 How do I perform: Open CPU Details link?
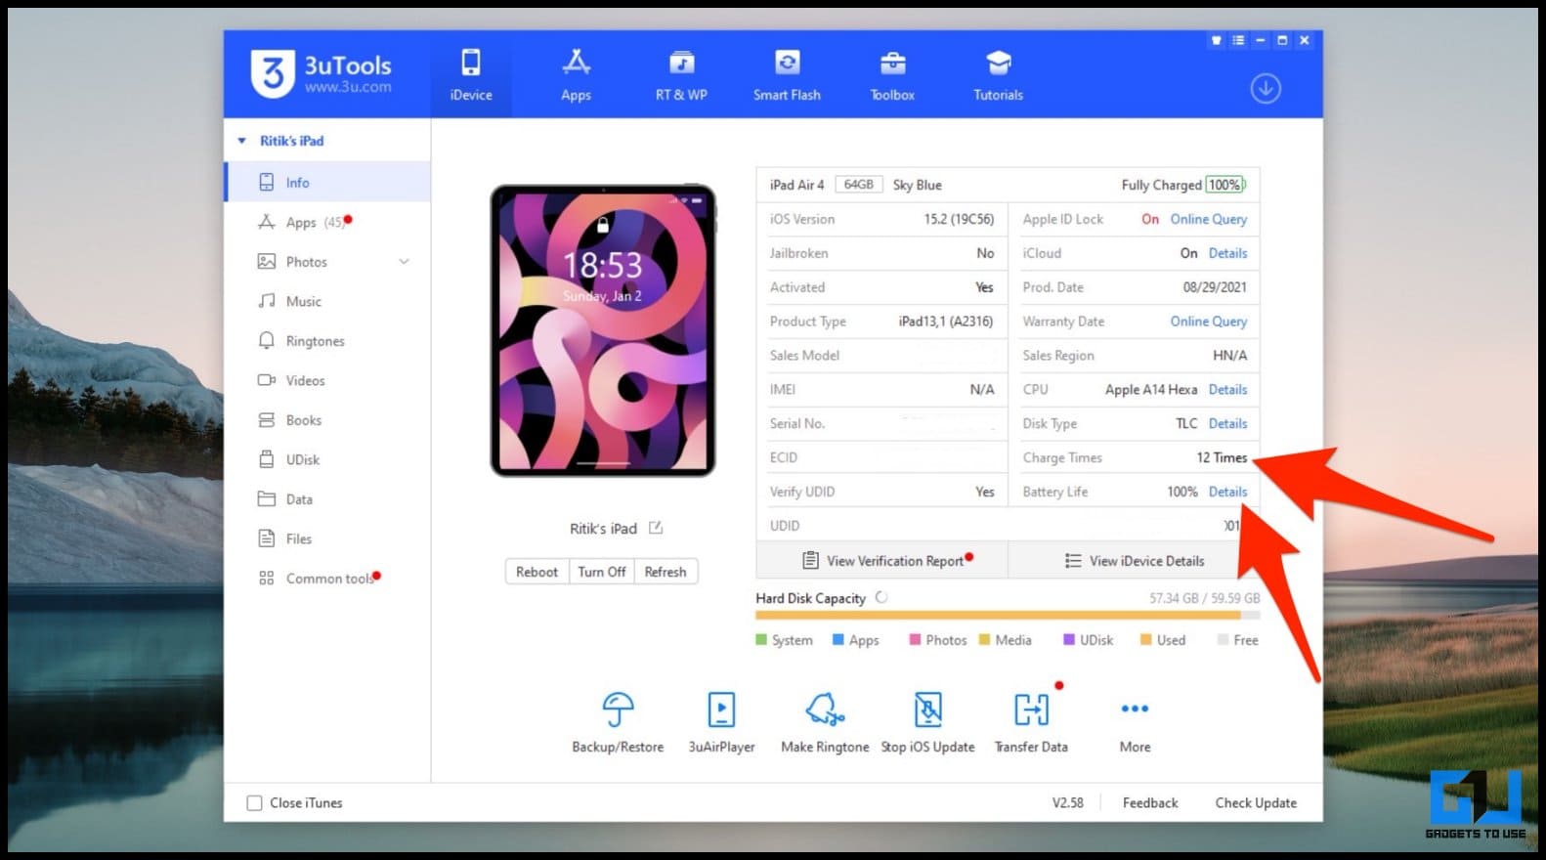point(1227,389)
